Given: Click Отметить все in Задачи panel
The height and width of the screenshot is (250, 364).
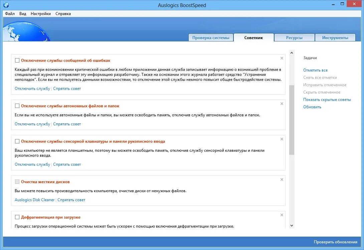Looking at the screenshot, I should [315, 70].
